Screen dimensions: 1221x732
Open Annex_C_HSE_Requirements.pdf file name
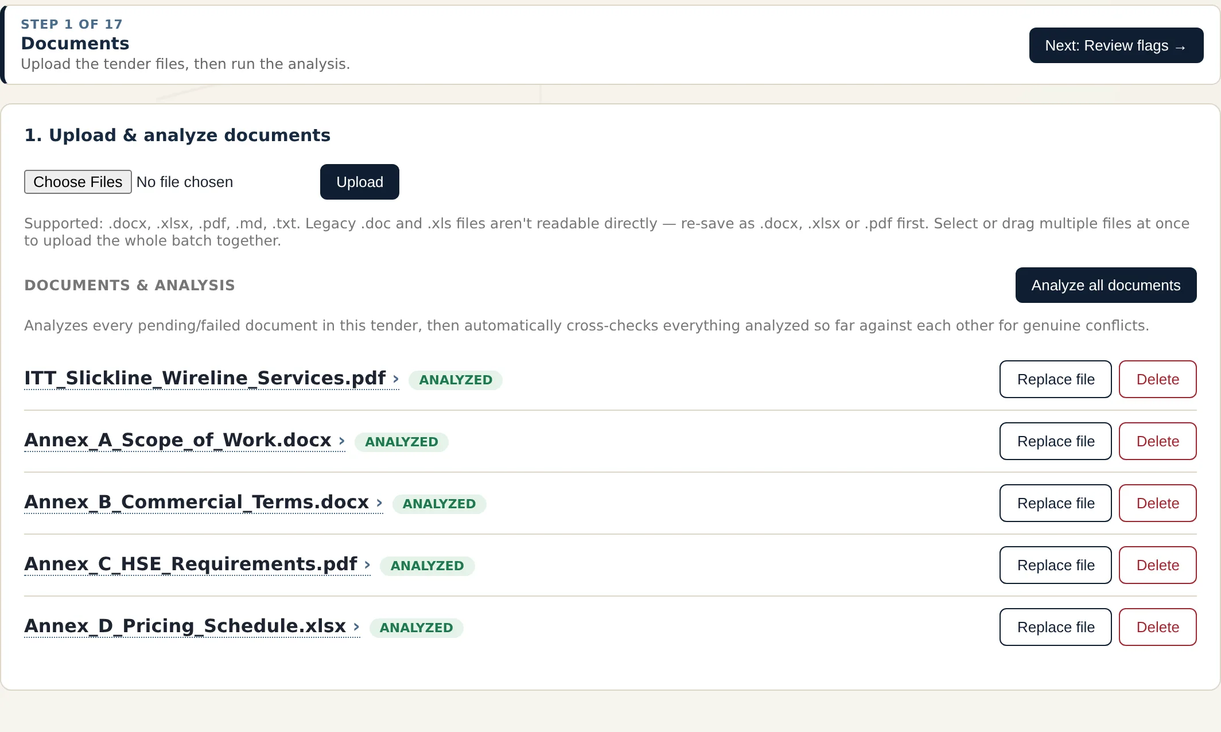click(191, 564)
